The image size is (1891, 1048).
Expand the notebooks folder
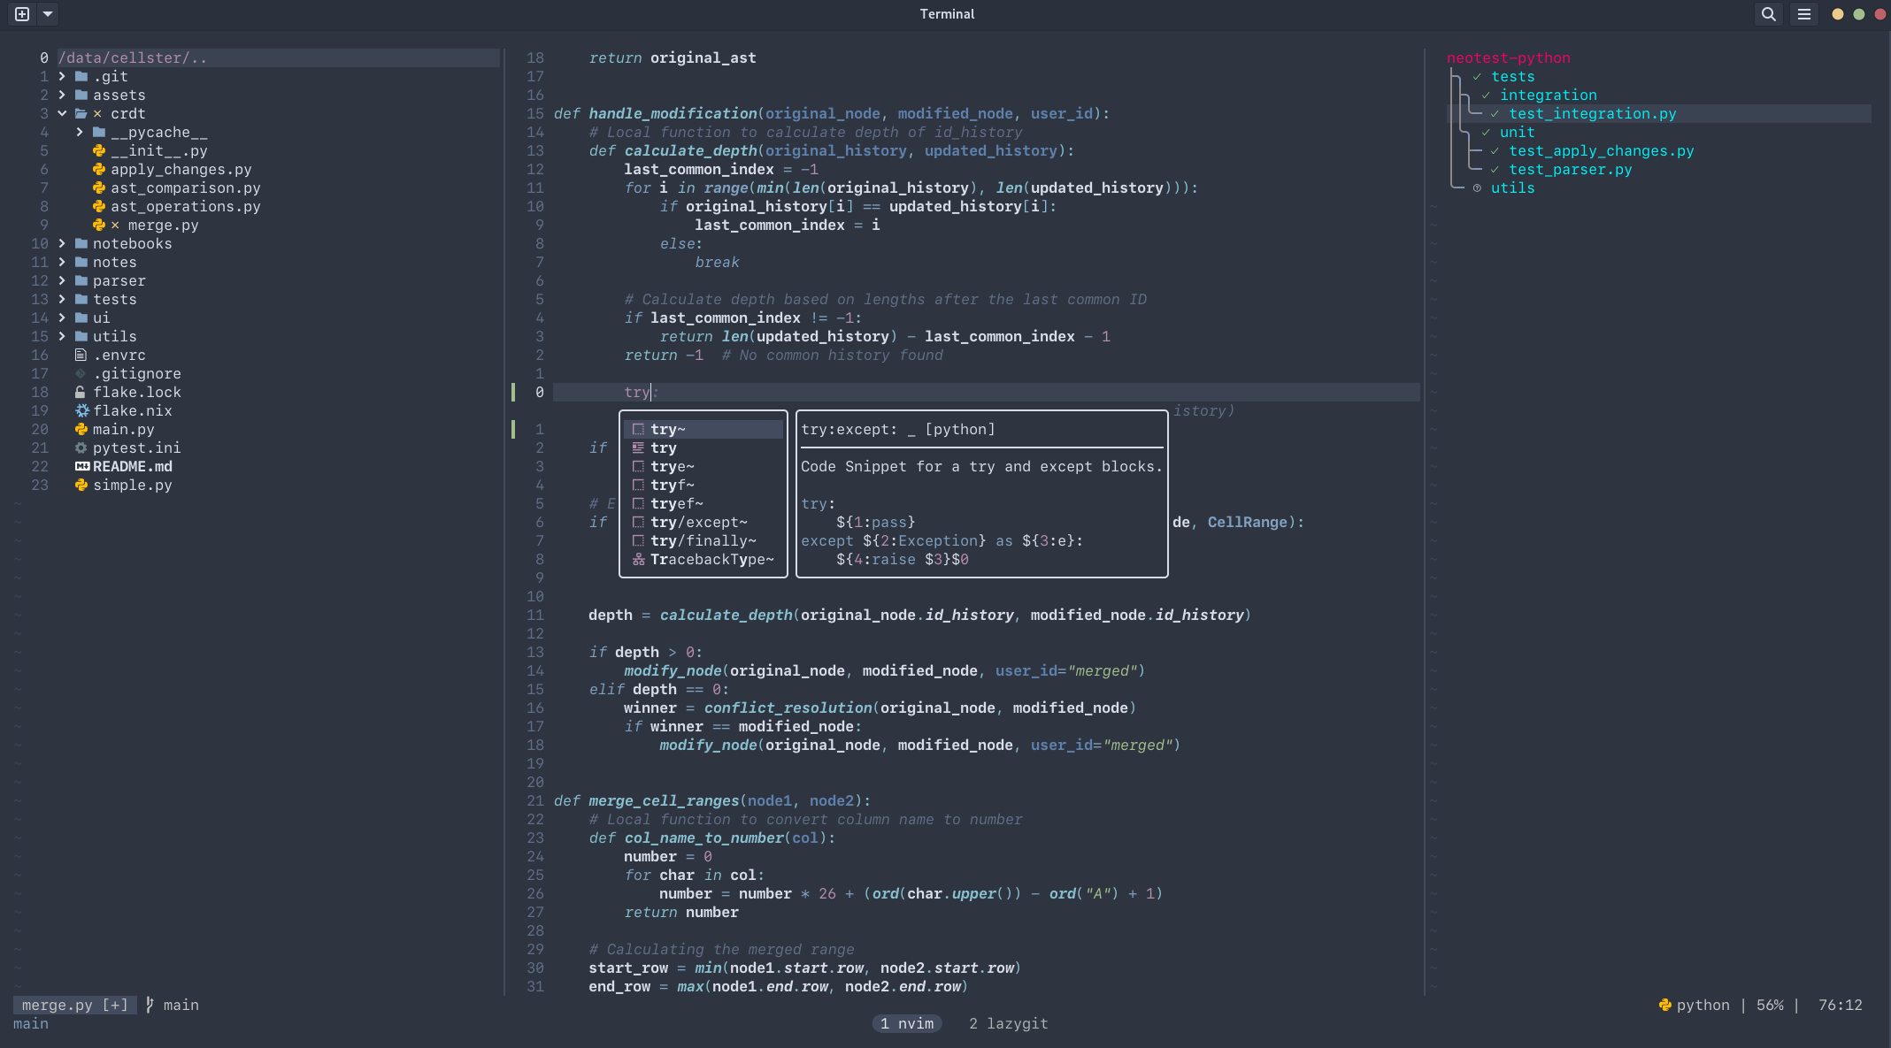coord(62,243)
